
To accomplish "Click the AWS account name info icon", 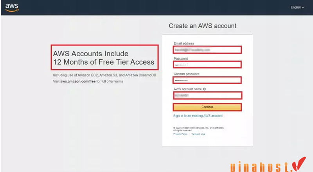I will click(x=204, y=89).
